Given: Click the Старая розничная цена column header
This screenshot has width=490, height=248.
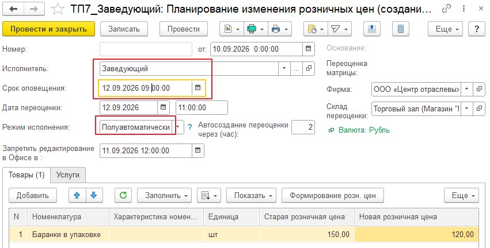Looking at the screenshot, I should coord(306,217).
